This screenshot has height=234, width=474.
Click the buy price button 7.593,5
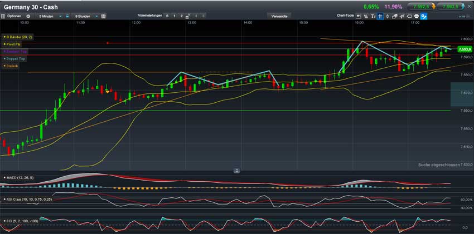450,7
